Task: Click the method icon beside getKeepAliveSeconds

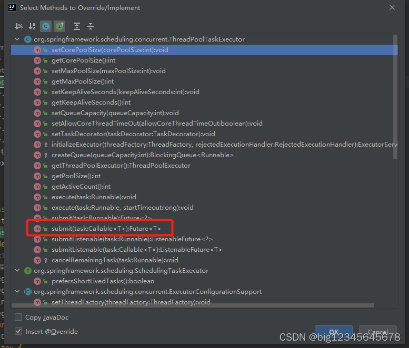Action: pos(37,103)
